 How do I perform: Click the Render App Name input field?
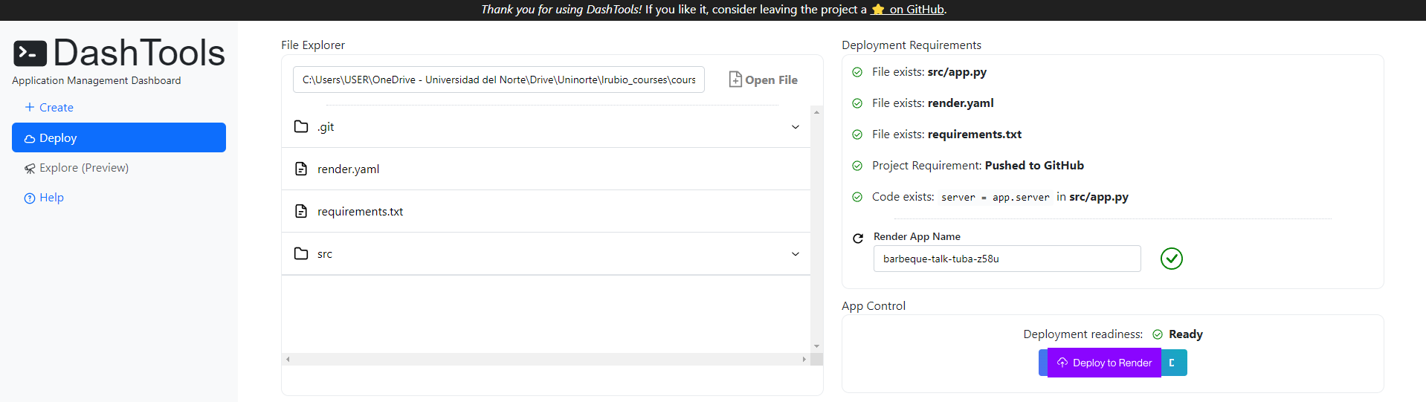tap(1007, 259)
